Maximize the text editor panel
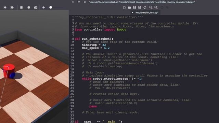Viewport: 219px width, 123px height. pos(85,2)
